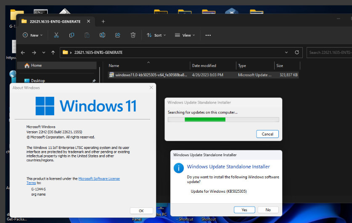Go up one folder level arrow
Image resolution: width=352 pixels, height=223 pixels.
click(x=53, y=53)
